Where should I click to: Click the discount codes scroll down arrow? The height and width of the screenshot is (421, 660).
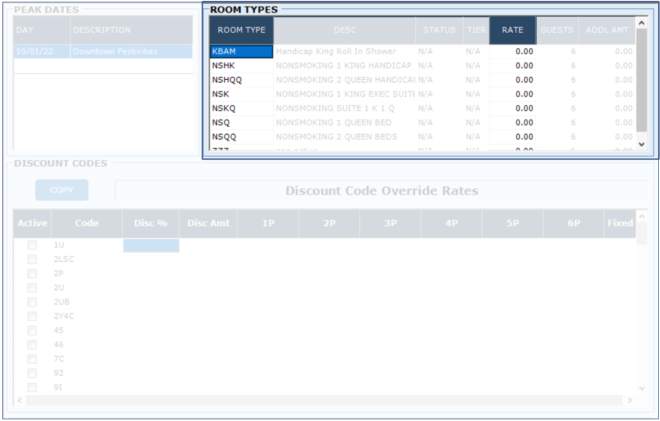point(642,388)
